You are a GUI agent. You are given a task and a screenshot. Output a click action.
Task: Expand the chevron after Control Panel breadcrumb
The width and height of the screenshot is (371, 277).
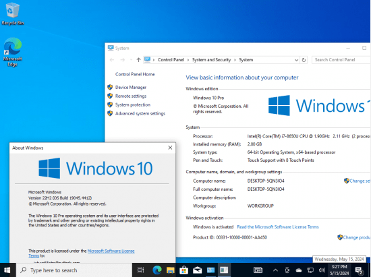point(188,60)
